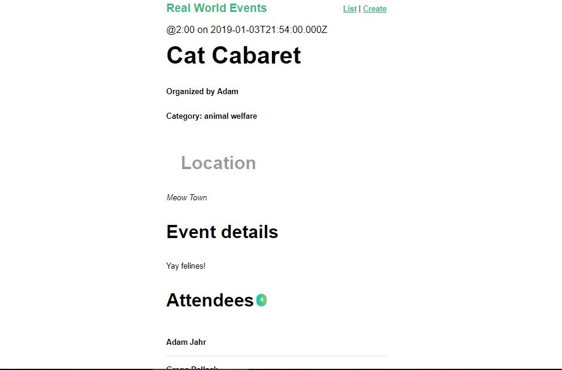Click the Attendees section heading
562x370 pixels.
point(210,300)
